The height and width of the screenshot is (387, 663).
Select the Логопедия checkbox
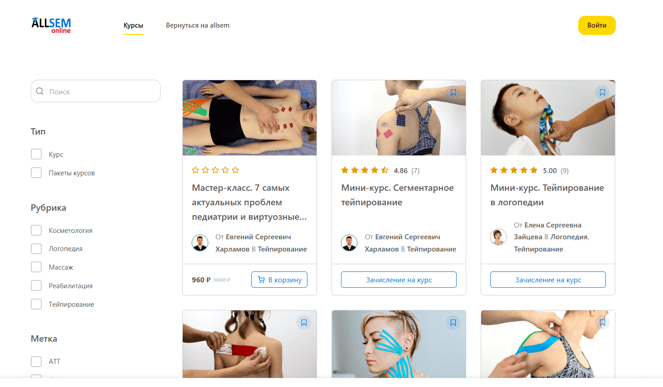point(36,249)
